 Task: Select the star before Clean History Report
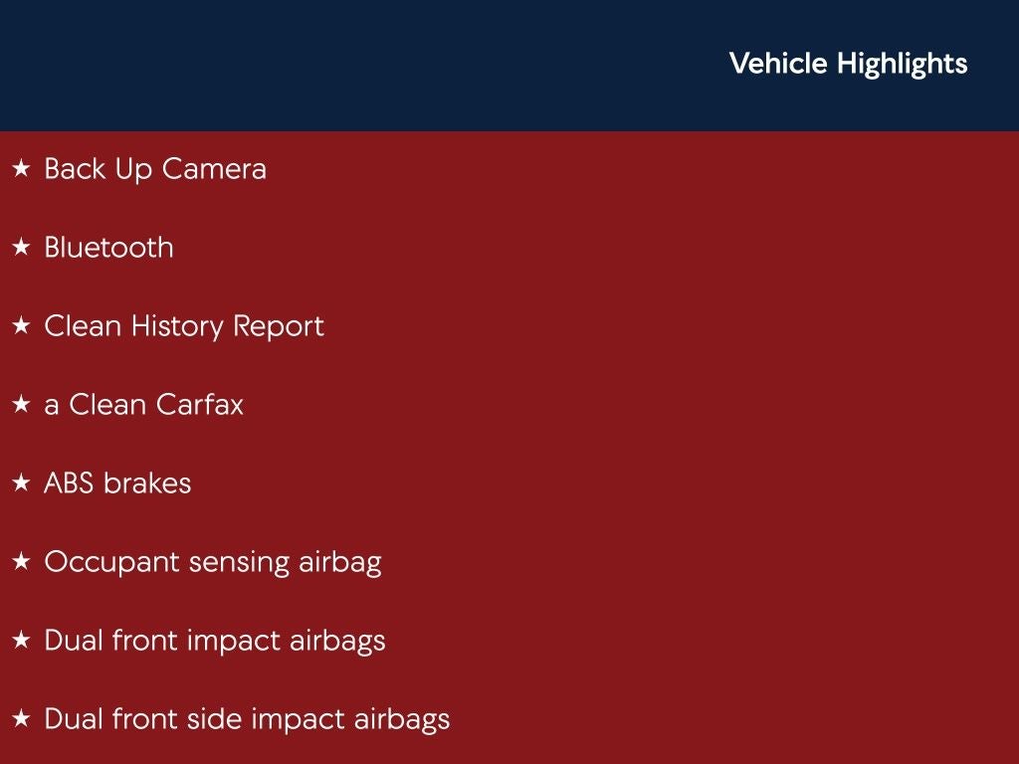21,326
